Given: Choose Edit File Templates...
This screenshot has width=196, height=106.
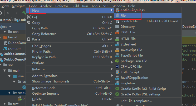Looking at the screenshot, I should [x=148, y=101].
